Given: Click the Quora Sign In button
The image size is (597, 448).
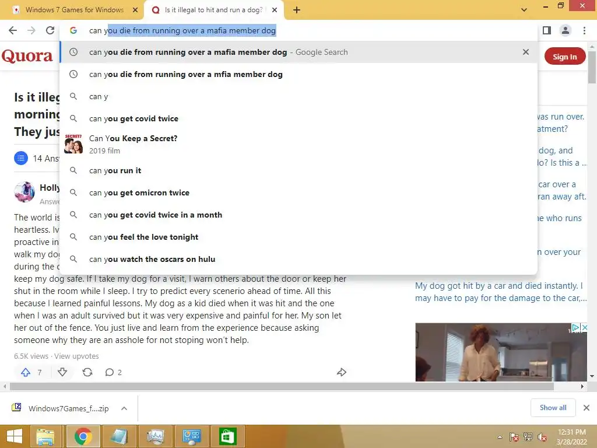Looking at the screenshot, I should 564,57.
